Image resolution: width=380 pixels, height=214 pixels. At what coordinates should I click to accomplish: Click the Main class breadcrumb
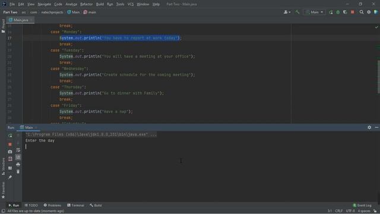[x=74, y=12]
